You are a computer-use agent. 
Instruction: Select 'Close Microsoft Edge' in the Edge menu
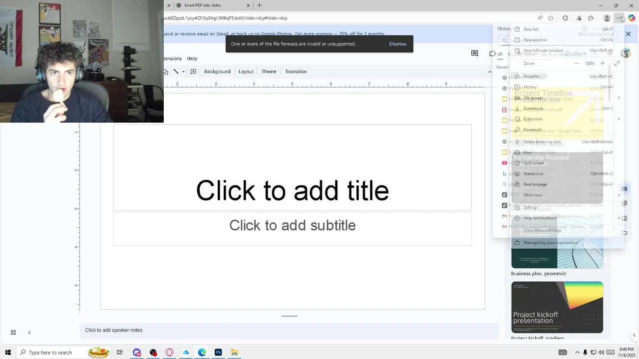(567, 230)
